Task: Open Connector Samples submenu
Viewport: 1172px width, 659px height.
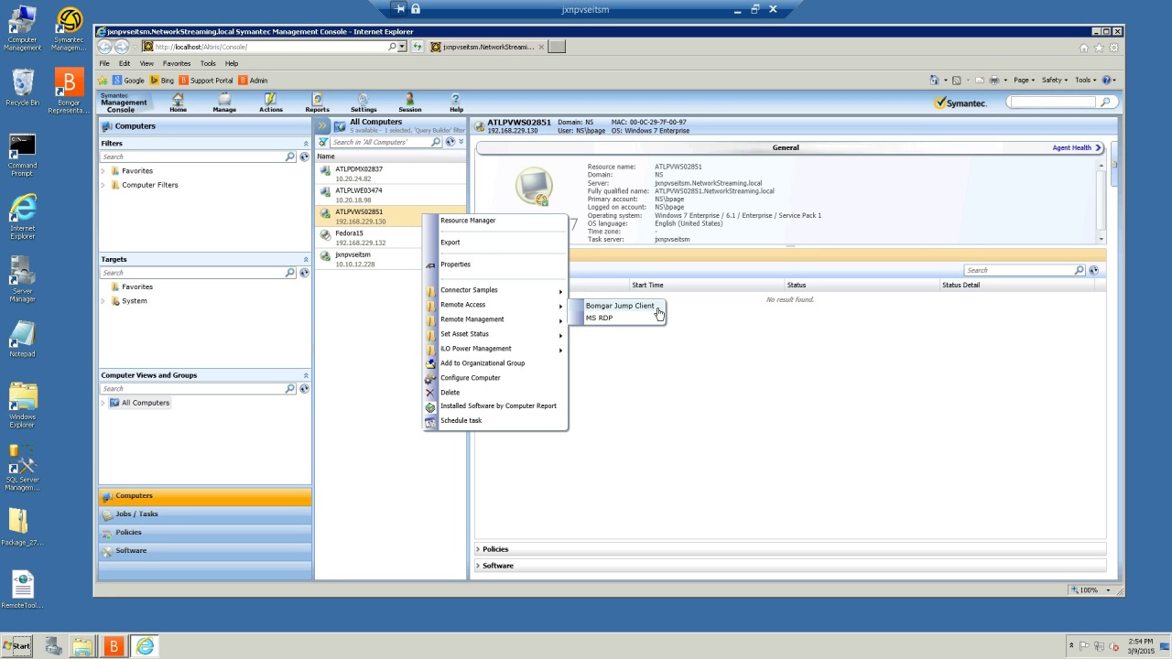Action: [494, 290]
